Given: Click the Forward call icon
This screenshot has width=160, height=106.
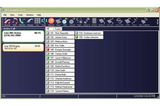Looking at the screenshot, I should click(110, 22).
